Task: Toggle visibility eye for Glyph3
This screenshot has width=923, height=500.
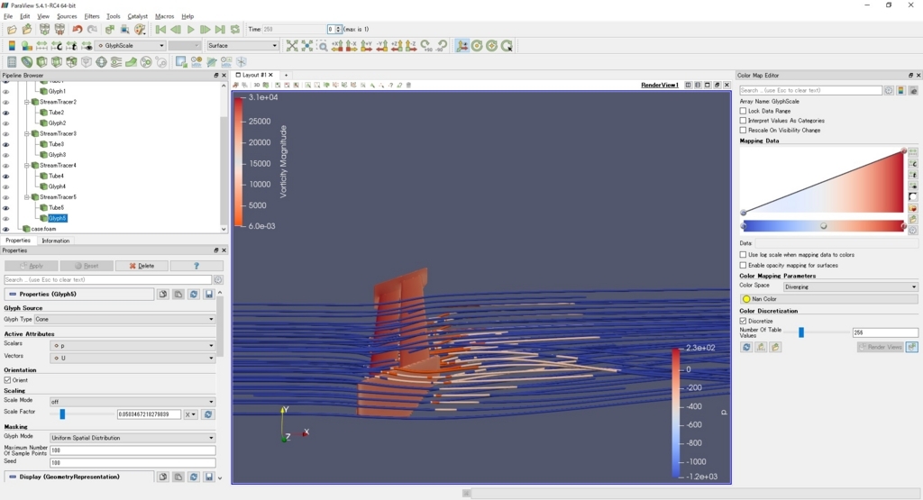Action: [x=6, y=155]
